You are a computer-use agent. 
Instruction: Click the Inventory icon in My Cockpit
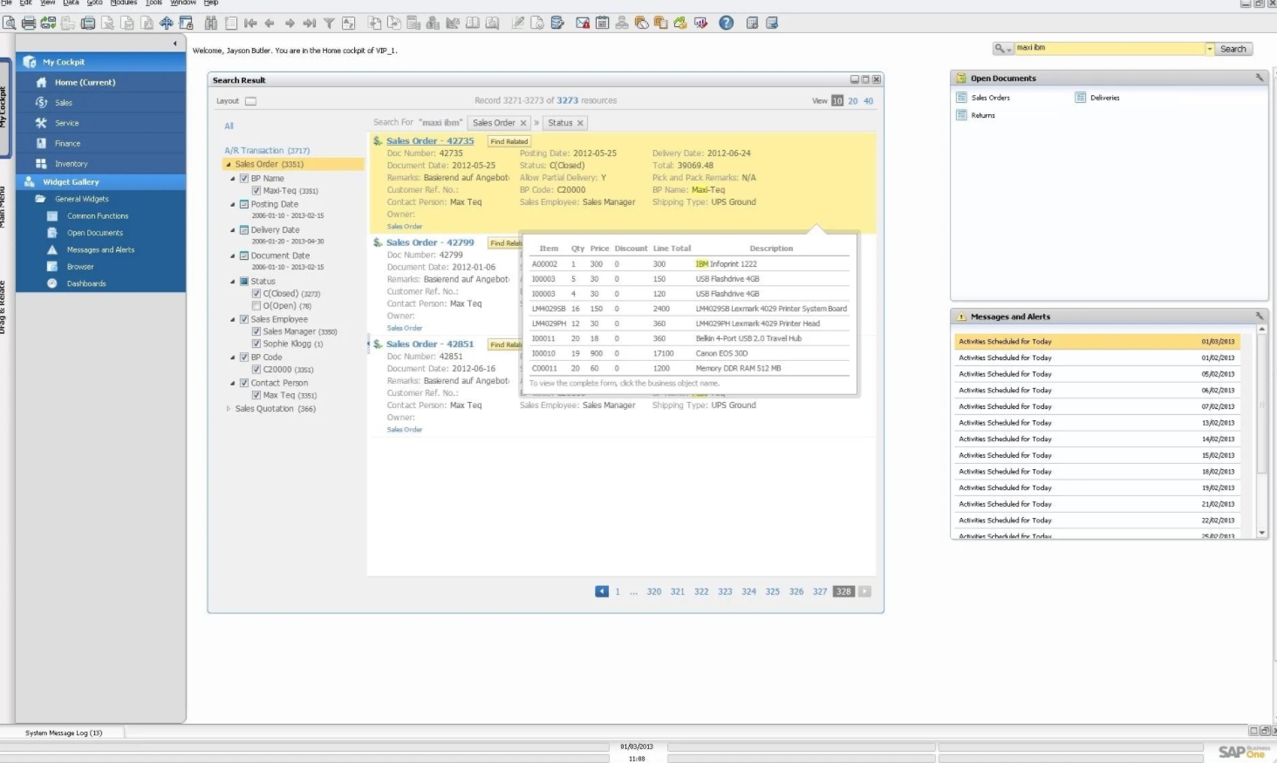[x=41, y=164]
